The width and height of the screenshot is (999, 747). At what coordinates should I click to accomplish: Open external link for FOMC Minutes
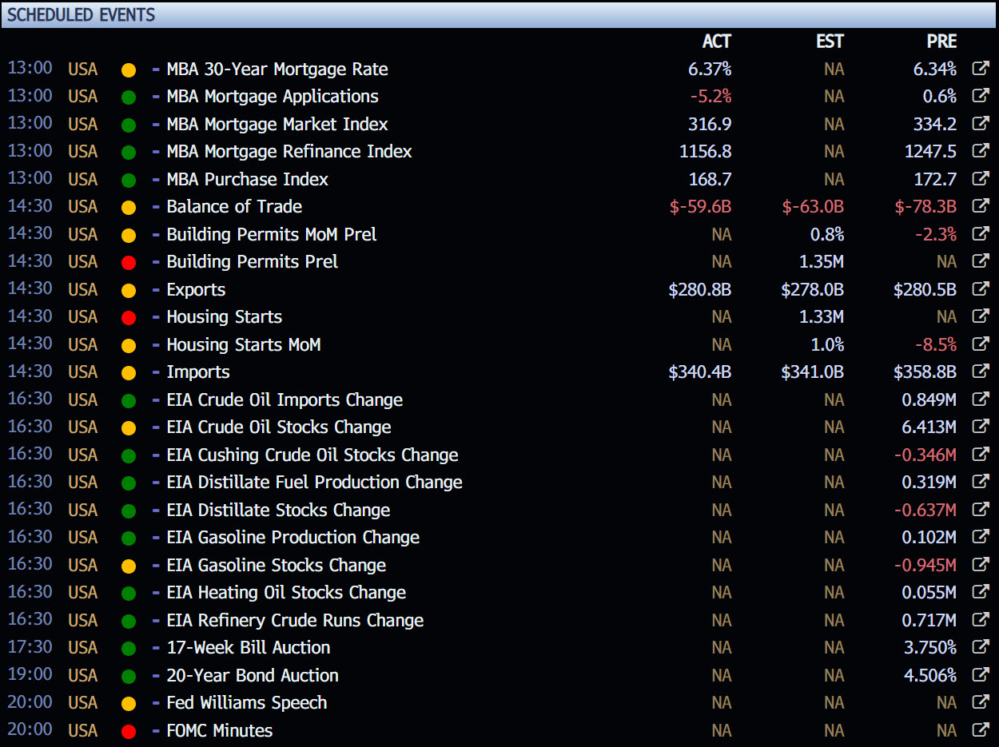[x=980, y=730]
